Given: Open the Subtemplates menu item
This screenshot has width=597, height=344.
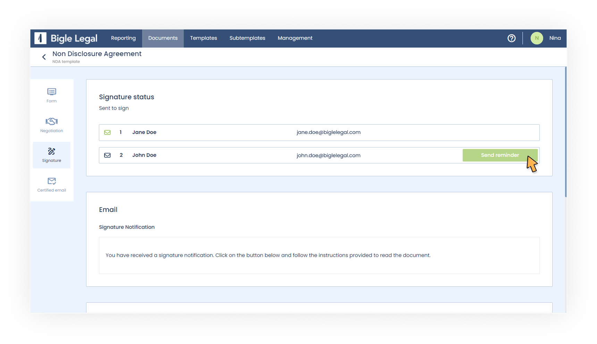Looking at the screenshot, I should pos(247,38).
